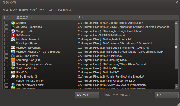Image resolution: width=180 pixels, height=106 pixels.
Task: Check the QuickTime Player checkbox
Action: pyautogui.click(x=6, y=56)
